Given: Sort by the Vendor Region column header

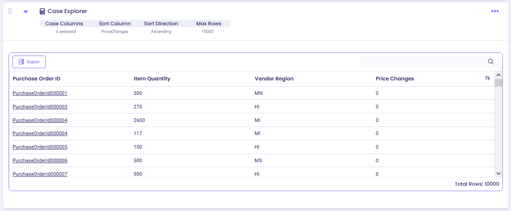Looking at the screenshot, I should [274, 79].
